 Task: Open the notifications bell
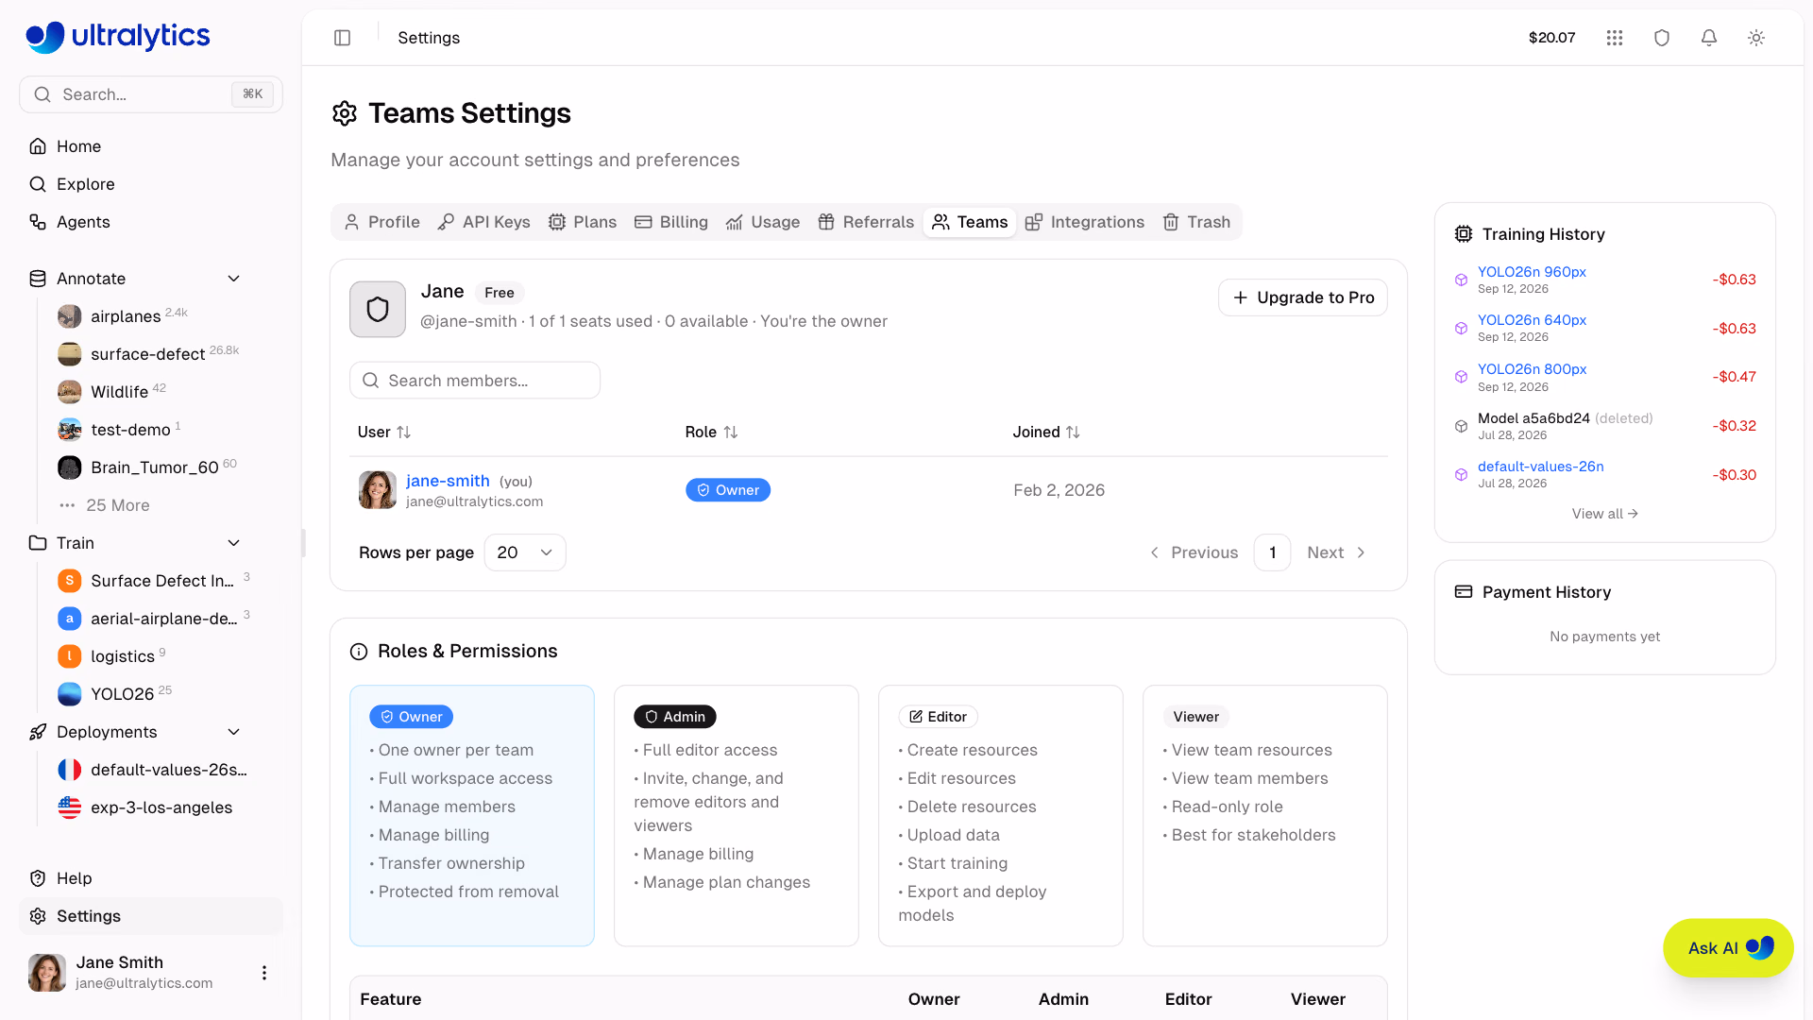pos(1709,38)
